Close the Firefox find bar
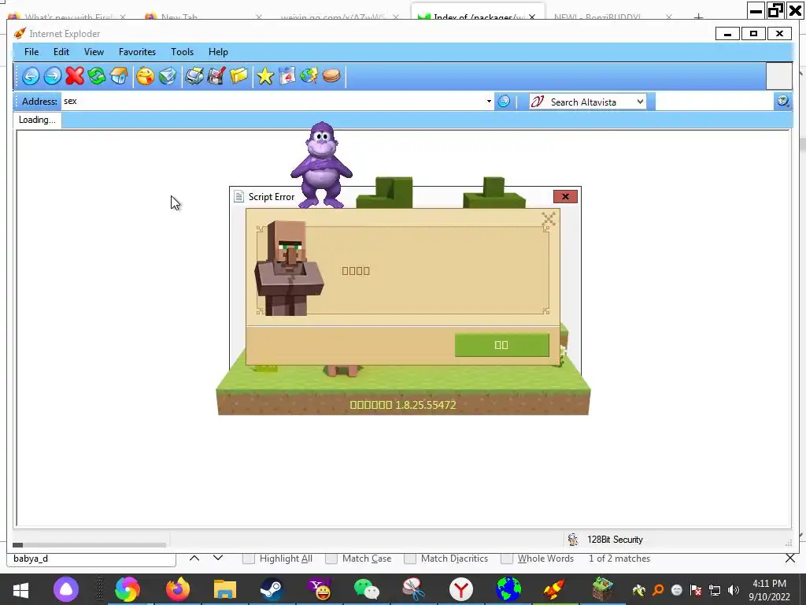Screen dimensions: 806x605 (790, 559)
